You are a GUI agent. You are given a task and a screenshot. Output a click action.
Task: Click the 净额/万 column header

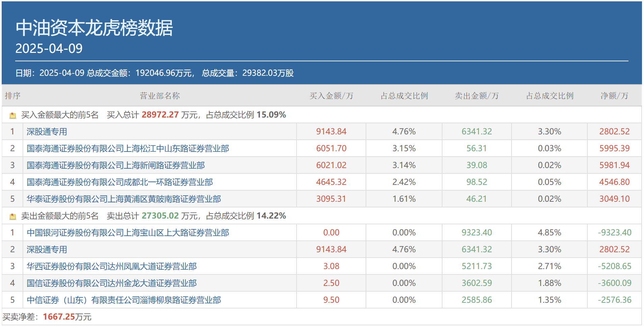(614, 96)
